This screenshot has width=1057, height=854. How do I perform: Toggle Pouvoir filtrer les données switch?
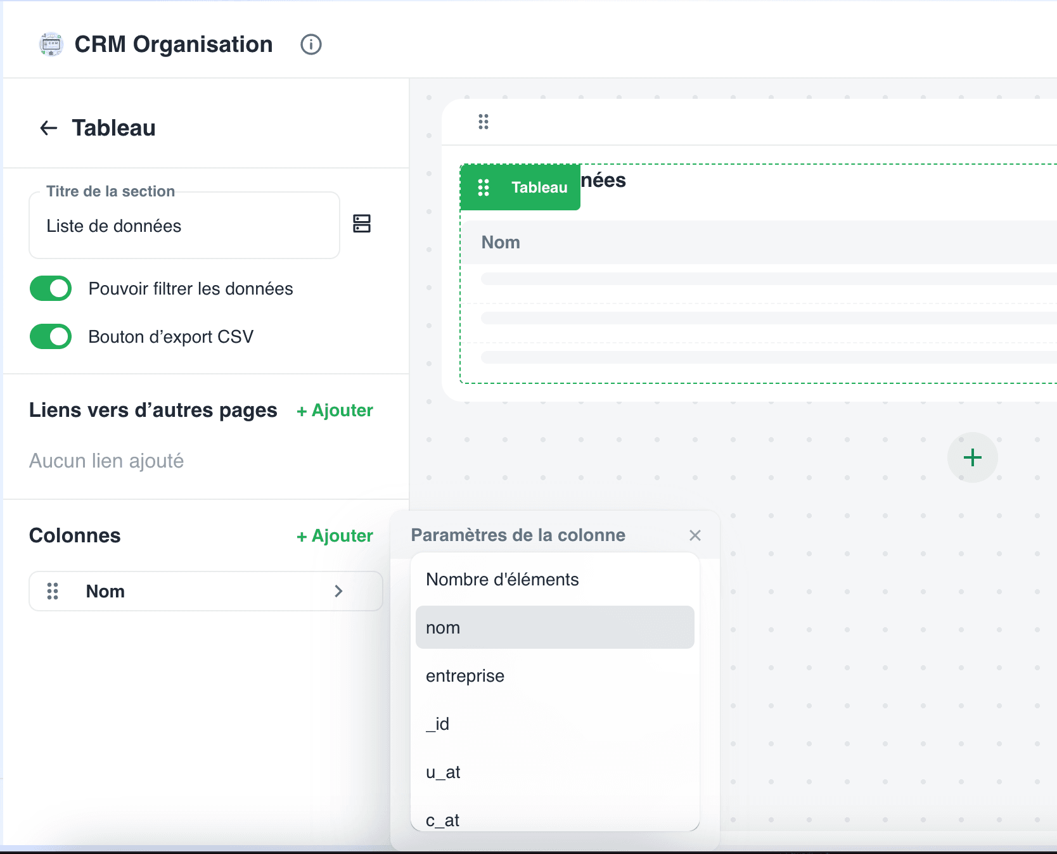tap(51, 289)
